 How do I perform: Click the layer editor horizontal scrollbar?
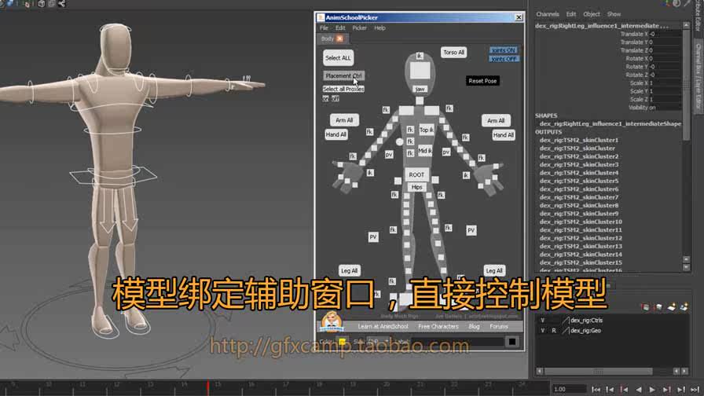point(598,372)
